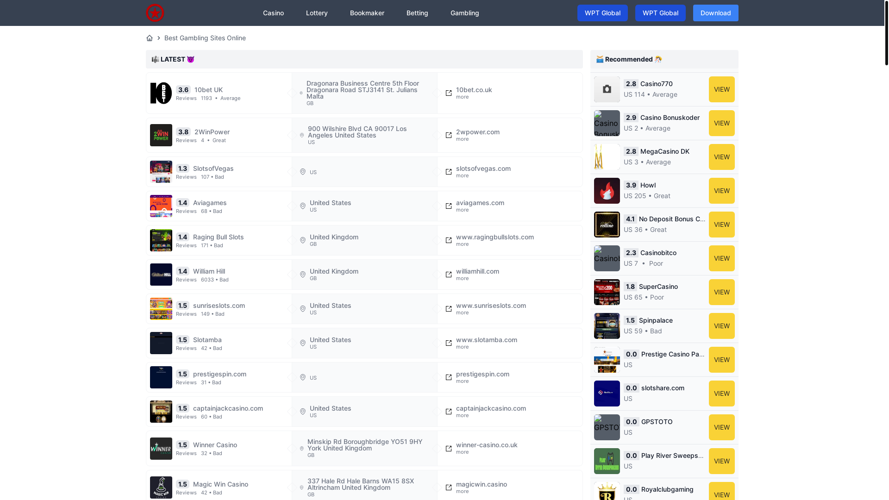
Task: Click external link icon beside williamhill.com
Action: (x=449, y=275)
